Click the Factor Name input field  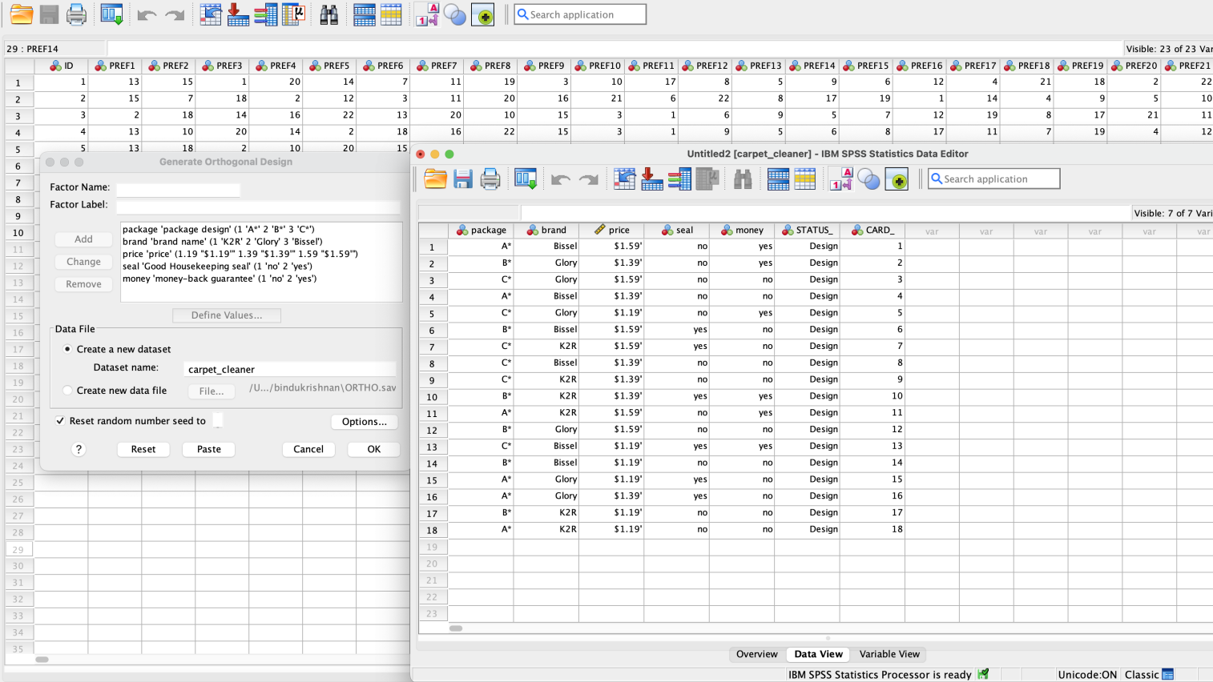[x=178, y=190]
